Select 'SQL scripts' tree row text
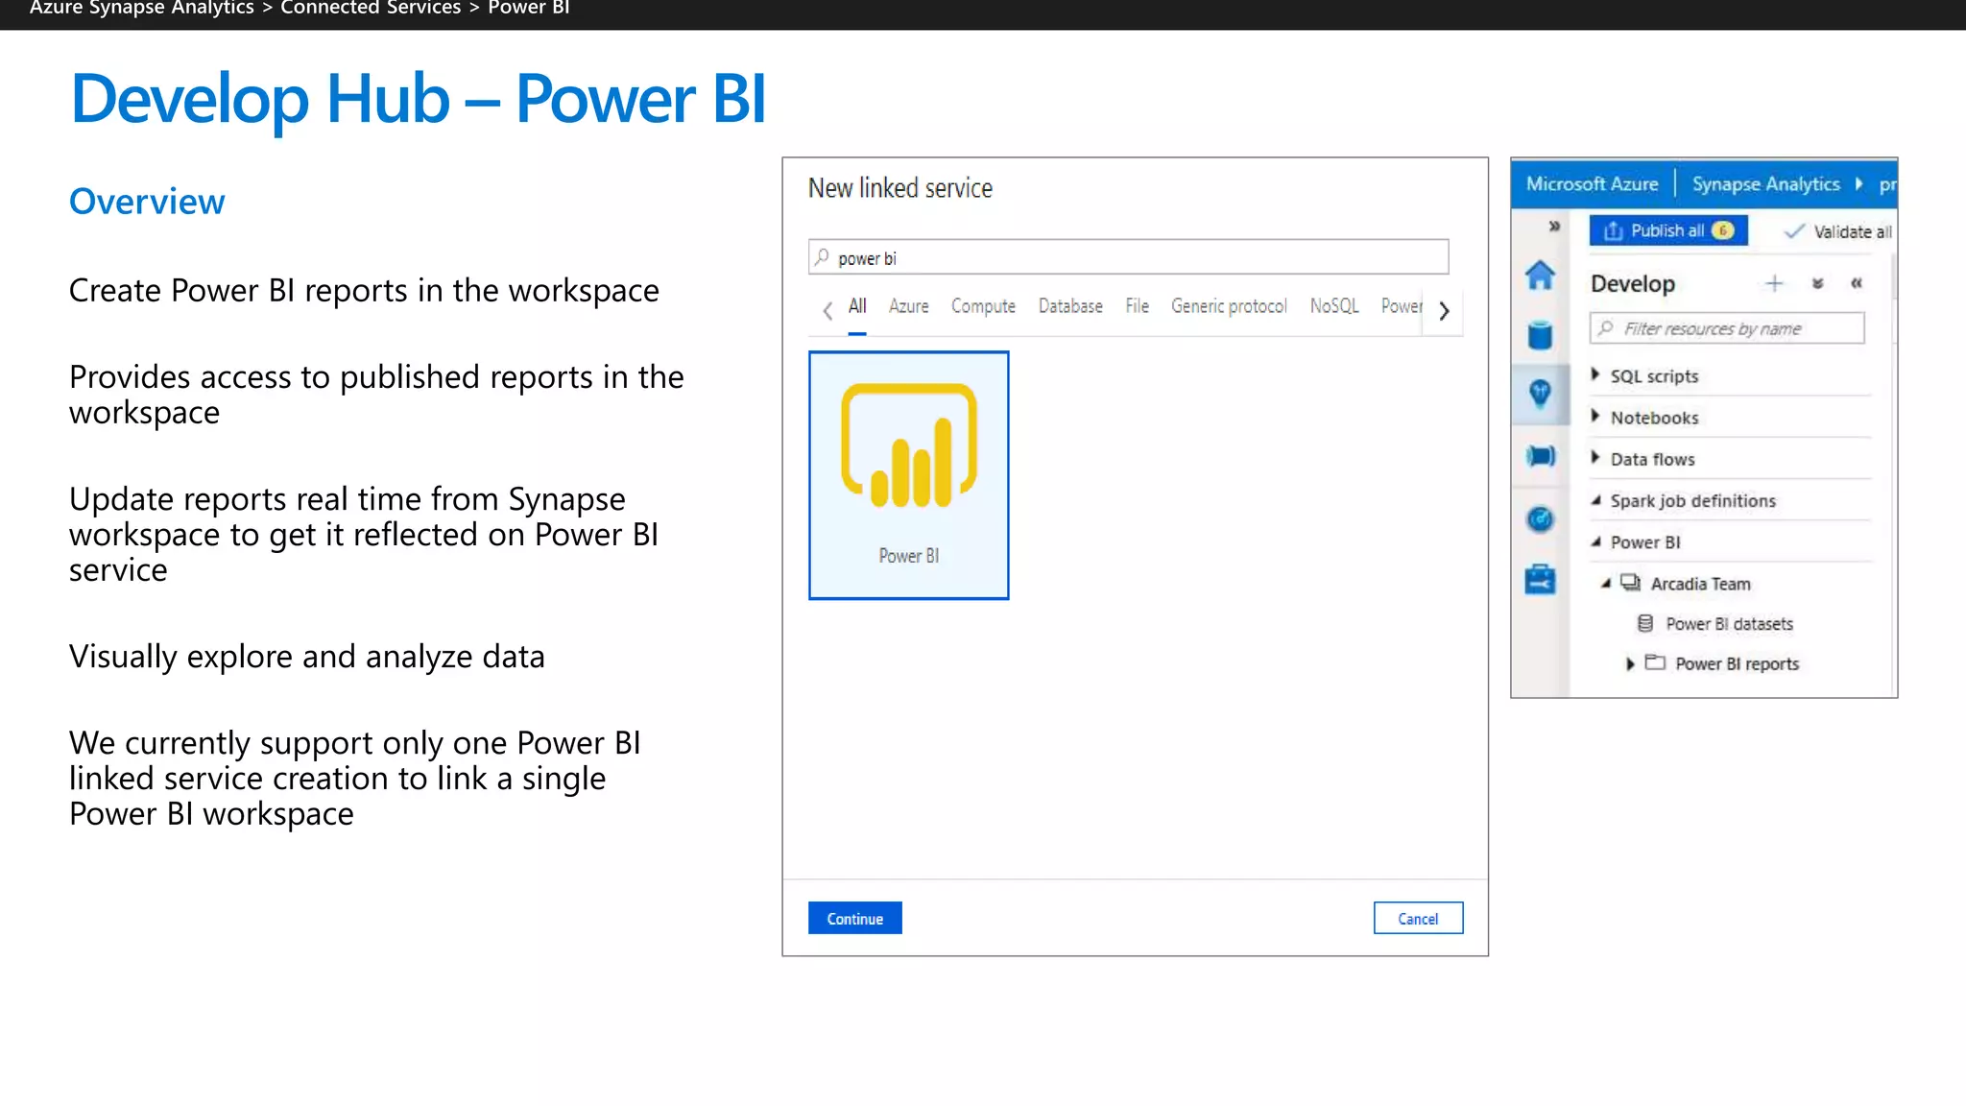 click(1654, 376)
